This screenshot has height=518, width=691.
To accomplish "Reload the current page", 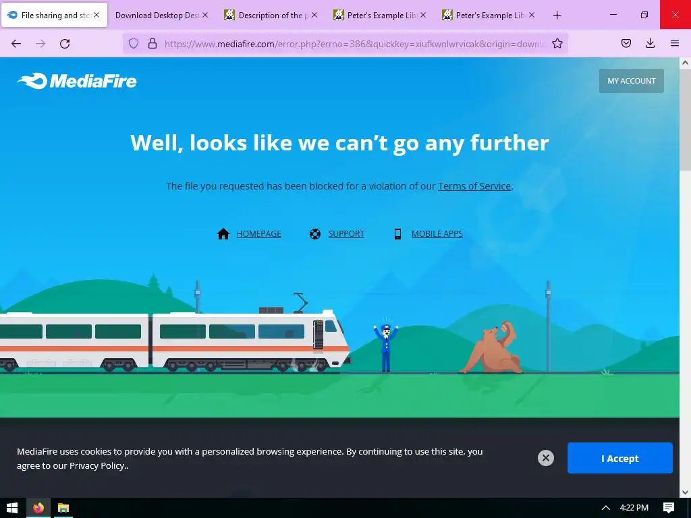I will point(65,43).
